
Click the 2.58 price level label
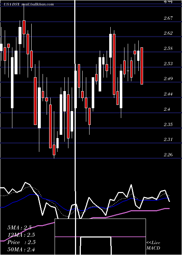[x=168, y=48]
